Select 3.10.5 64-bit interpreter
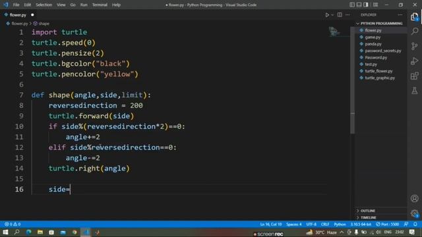Viewport: 422px width, 237px height. 361,224
